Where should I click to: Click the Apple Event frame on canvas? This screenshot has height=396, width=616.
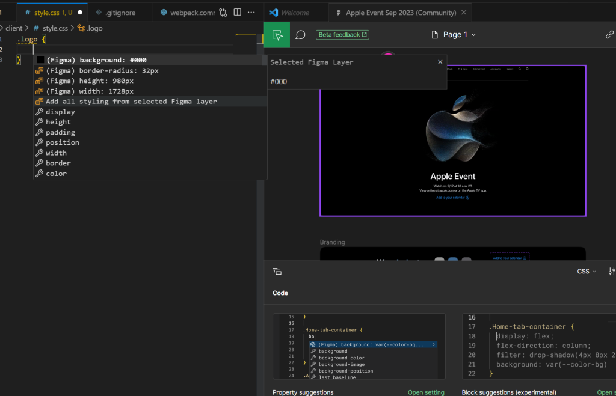pyautogui.click(x=452, y=141)
